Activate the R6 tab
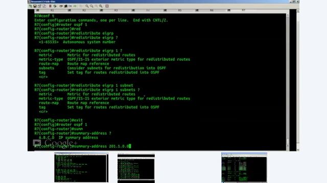 [212, 10]
